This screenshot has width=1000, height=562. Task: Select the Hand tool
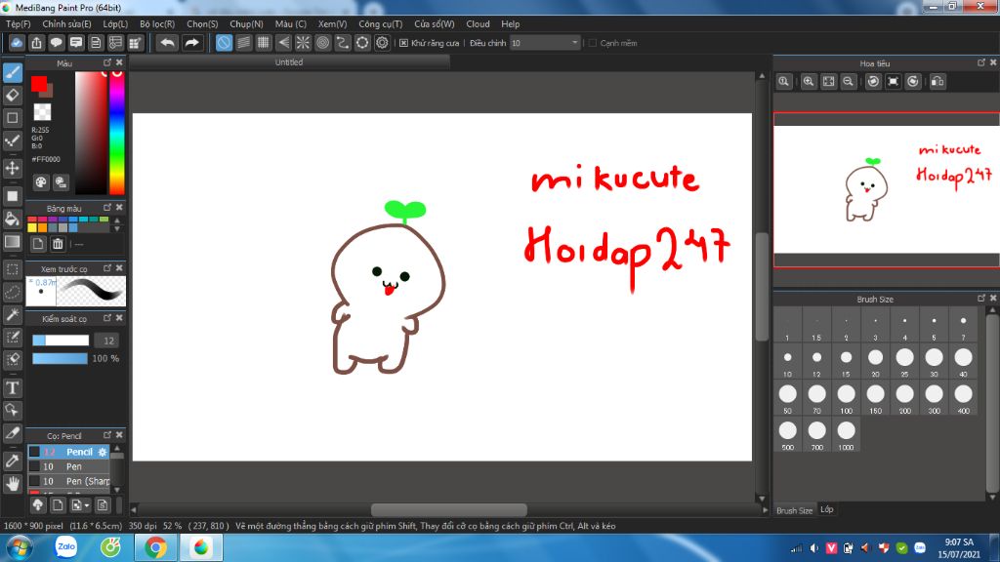point(12,484)
